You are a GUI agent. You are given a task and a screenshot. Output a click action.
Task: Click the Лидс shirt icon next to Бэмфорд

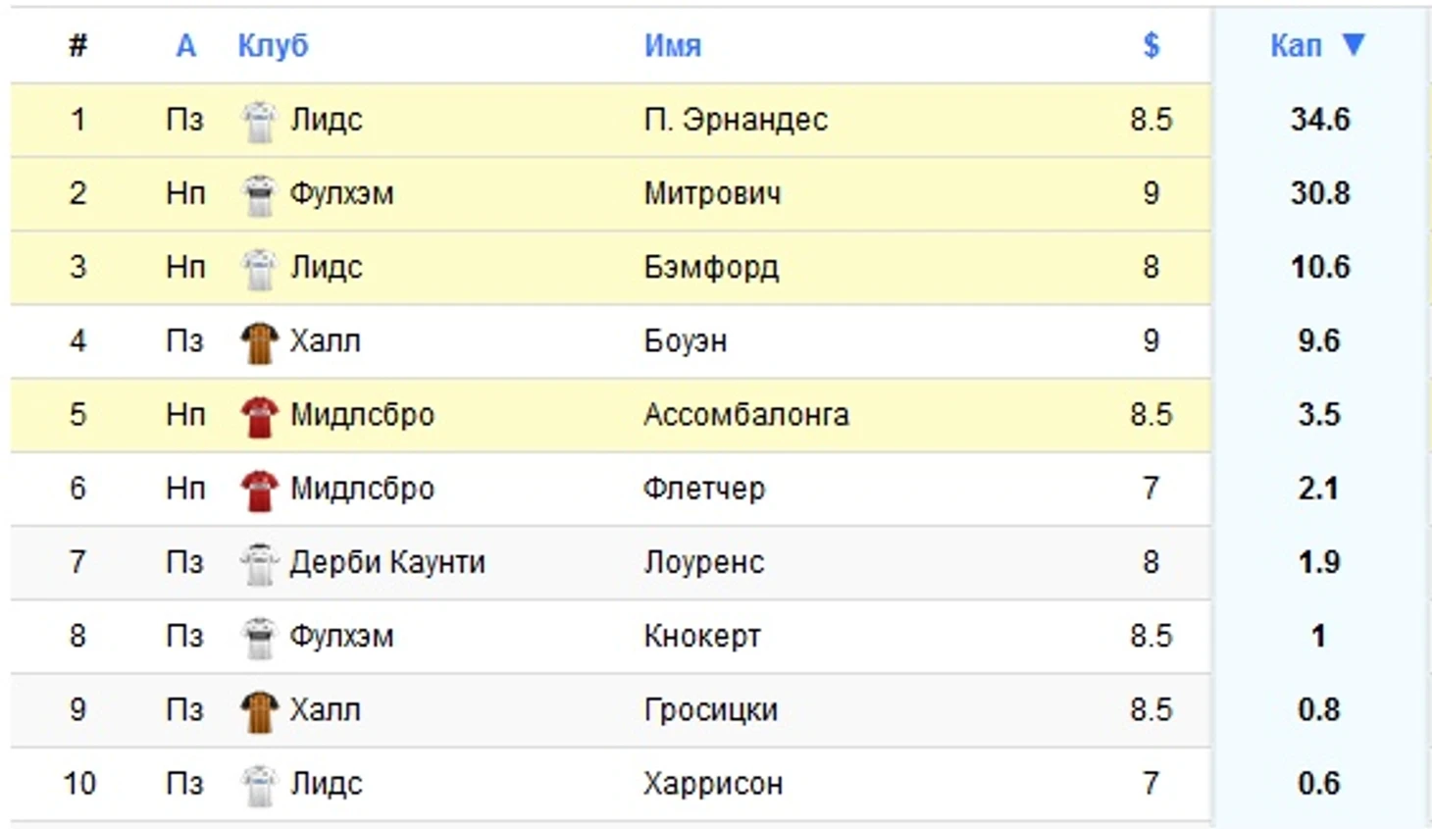(259, 267)
